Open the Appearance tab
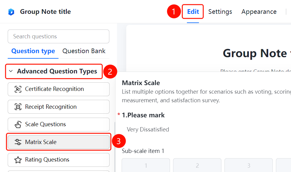Screen dimensions: 291x172 click(x=259, y=12)
